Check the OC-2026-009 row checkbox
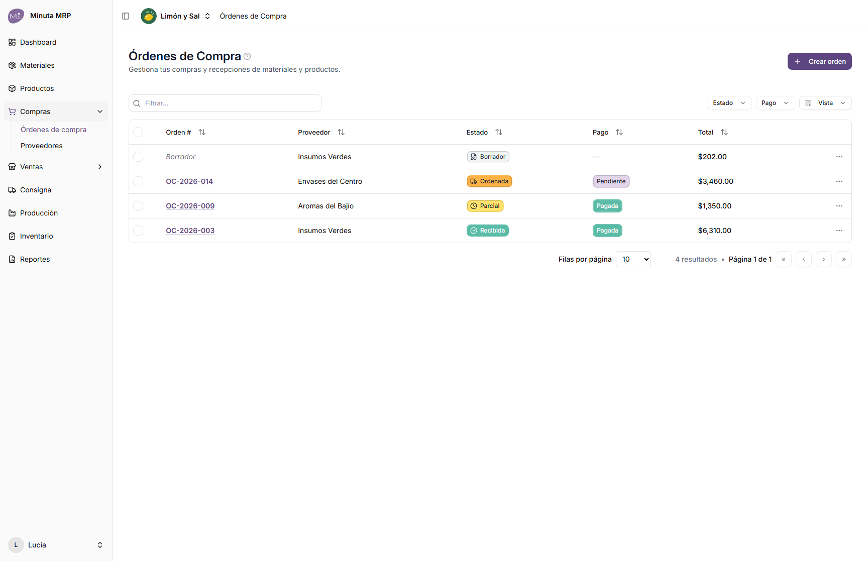868x561 pixels. 138,206
